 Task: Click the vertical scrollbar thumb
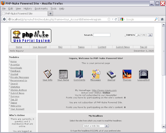(x=164, y=51)
